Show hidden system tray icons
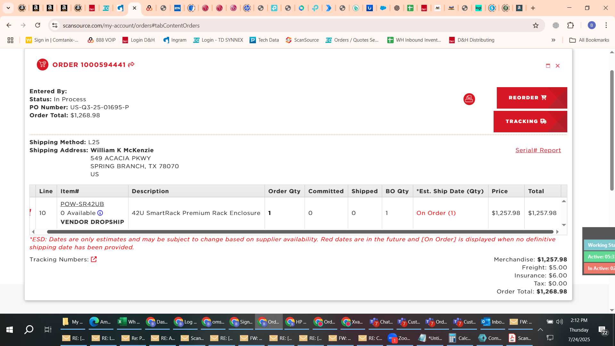The height and width of the screenshot is (346, 615). click(x=540, y=330)
